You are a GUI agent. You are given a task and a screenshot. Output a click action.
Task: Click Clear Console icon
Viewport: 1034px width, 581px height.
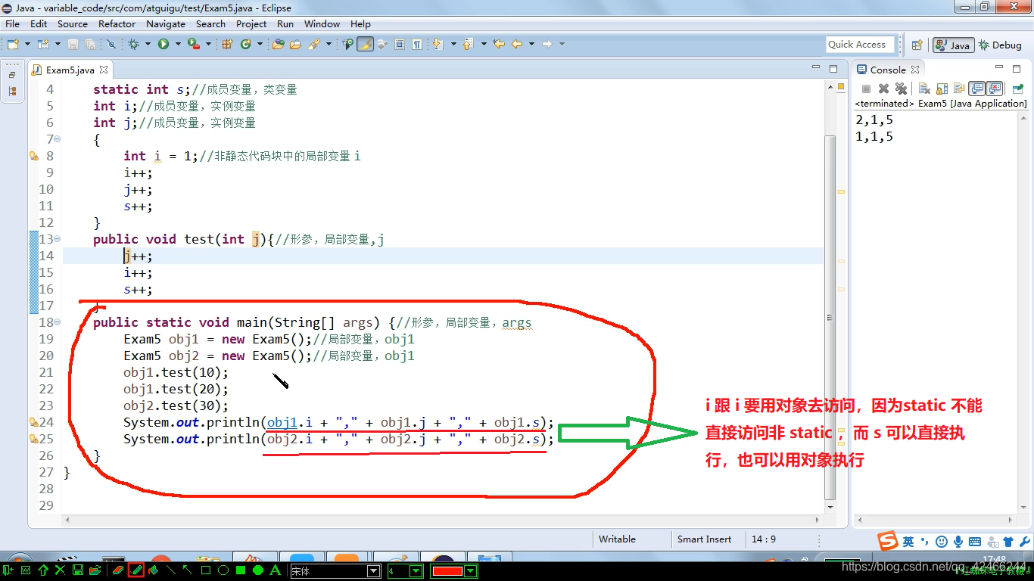pyautogui.click(x=925, y=89)
